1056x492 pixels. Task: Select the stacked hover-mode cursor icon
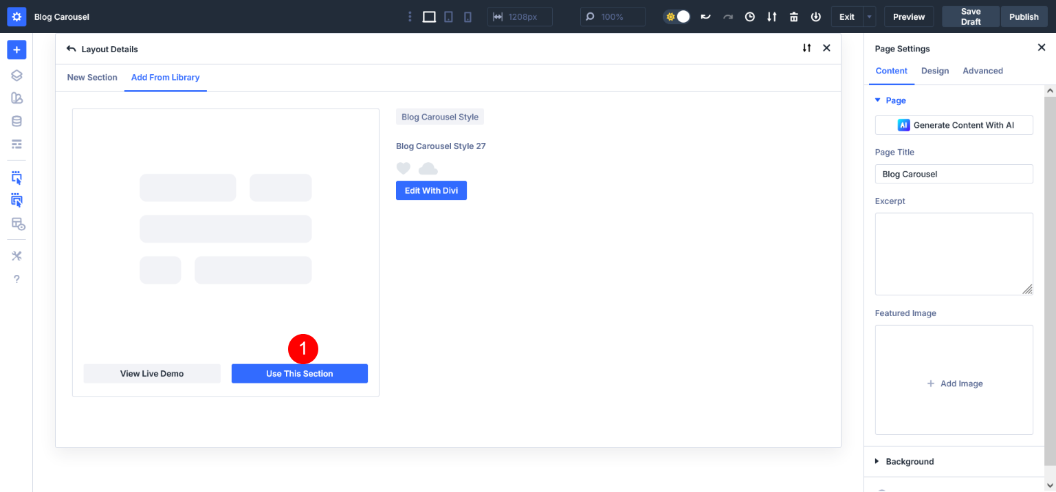(16, 200)
